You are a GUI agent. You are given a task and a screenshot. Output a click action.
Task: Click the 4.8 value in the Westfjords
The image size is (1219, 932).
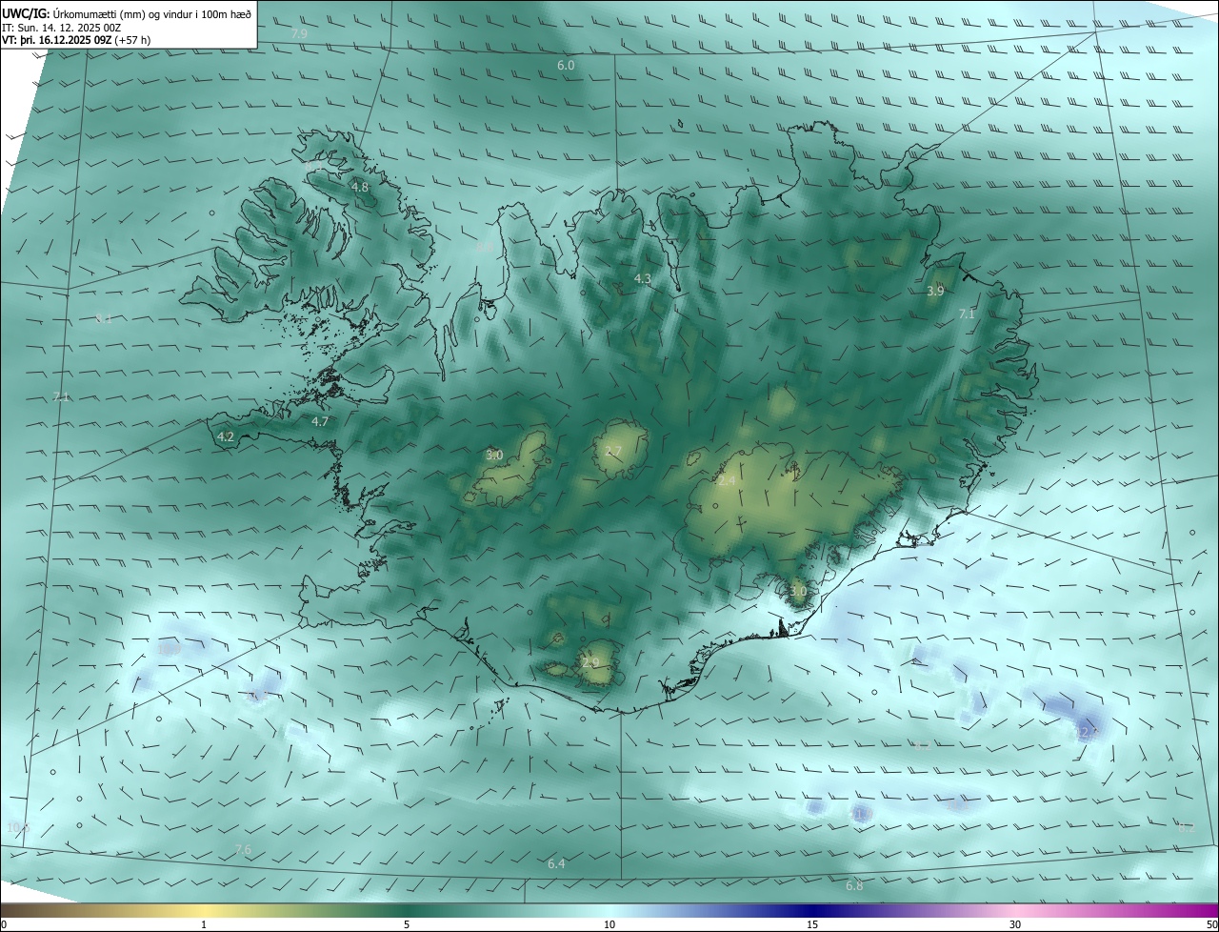click(360, 187)
